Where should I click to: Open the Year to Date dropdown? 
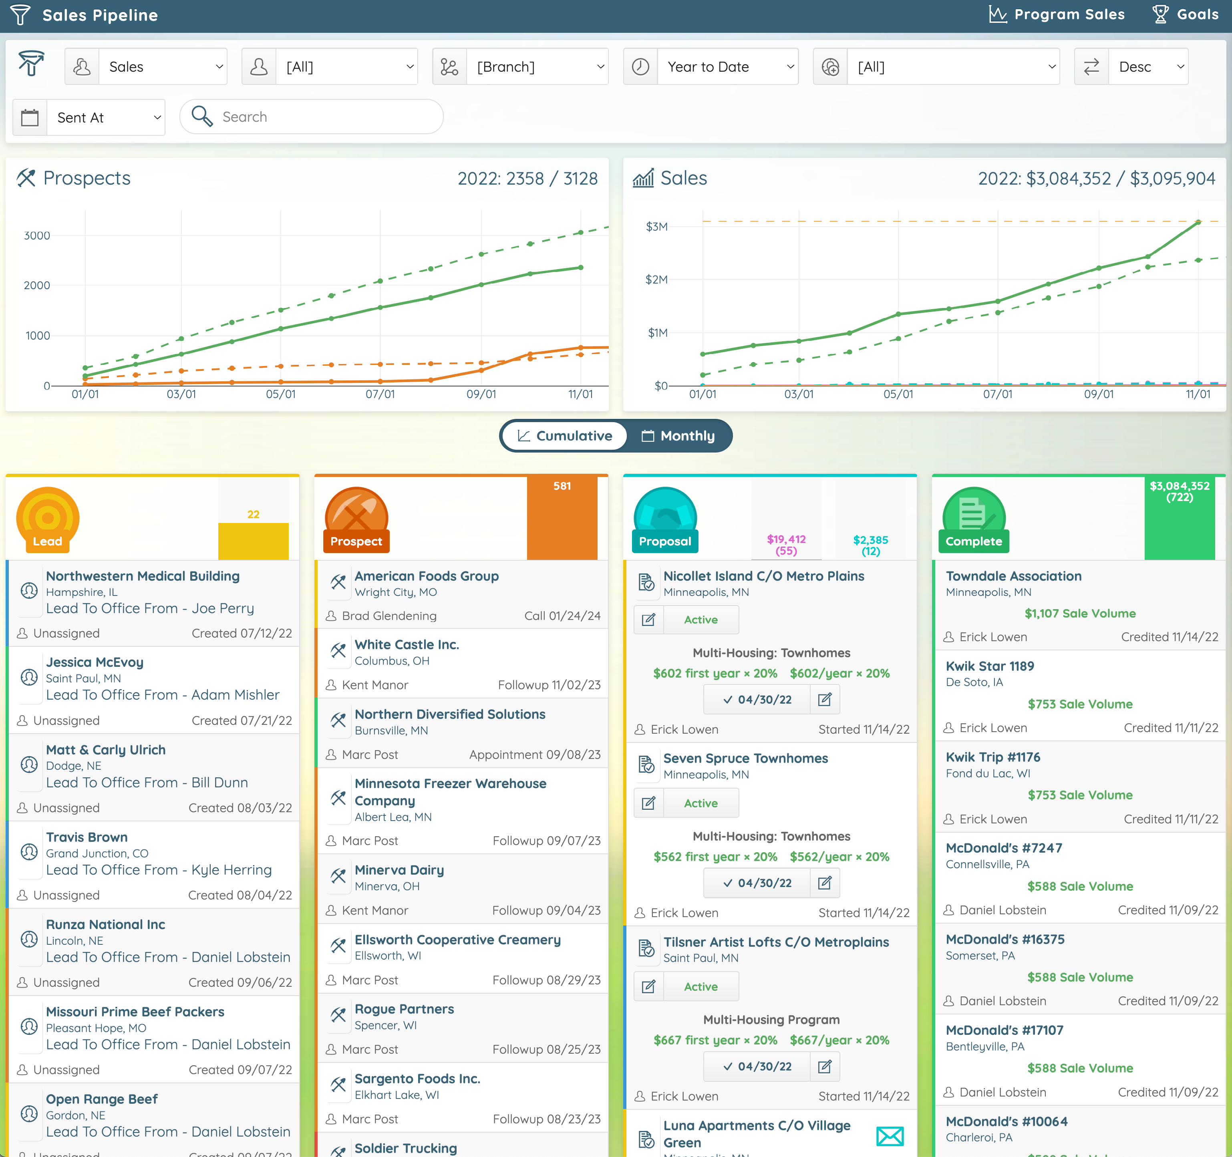click(x=728, y=66)
